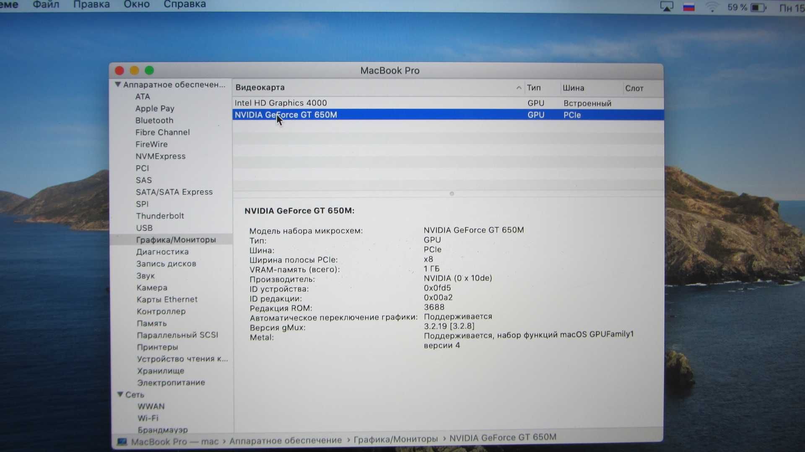The height and width of the screenshot is (452, 805).
Task: Select ATA in the sidebar
Action: [143, 97]
